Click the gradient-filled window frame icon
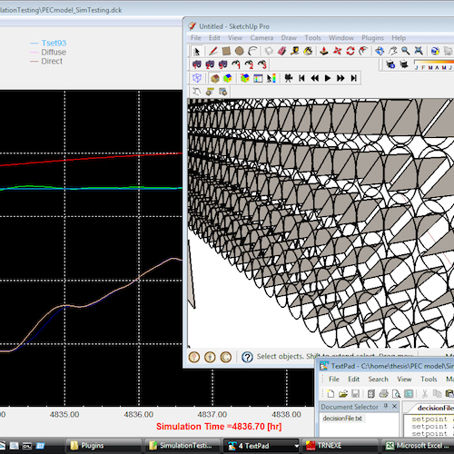Screen dimensions: 454x454 click(258, 78)
